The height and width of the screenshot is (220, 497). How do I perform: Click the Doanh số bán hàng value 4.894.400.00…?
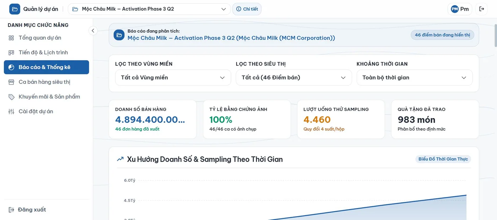point(150,120)
